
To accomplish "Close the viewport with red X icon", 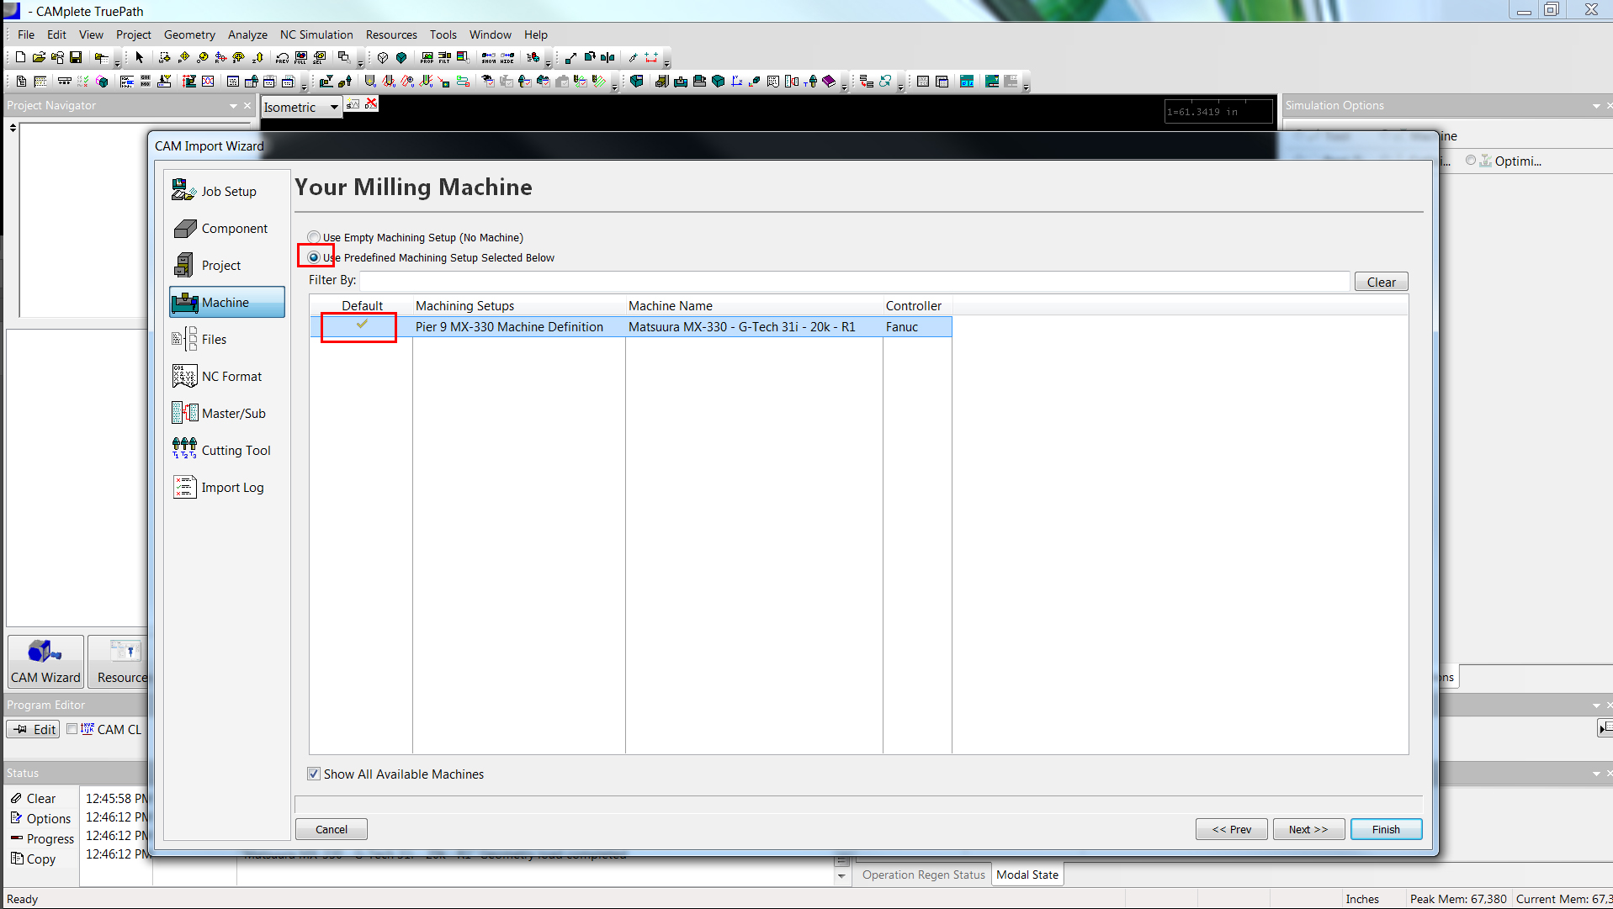I will click(x=371, y=103).
